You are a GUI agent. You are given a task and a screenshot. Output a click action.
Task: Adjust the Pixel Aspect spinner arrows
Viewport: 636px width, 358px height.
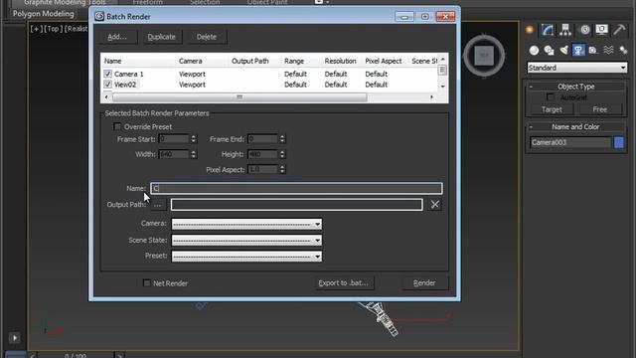coord(282,169)
